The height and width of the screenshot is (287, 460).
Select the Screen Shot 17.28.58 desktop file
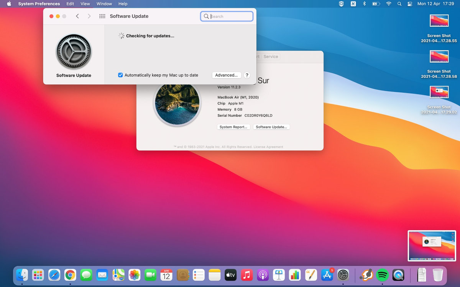coord(439,64)
